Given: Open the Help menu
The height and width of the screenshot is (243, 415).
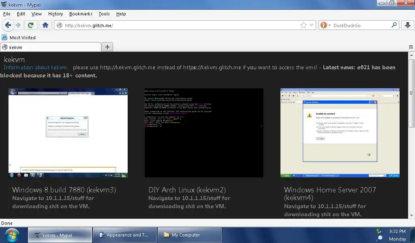Looking at the screenshot, I should (x=121, y=14).
